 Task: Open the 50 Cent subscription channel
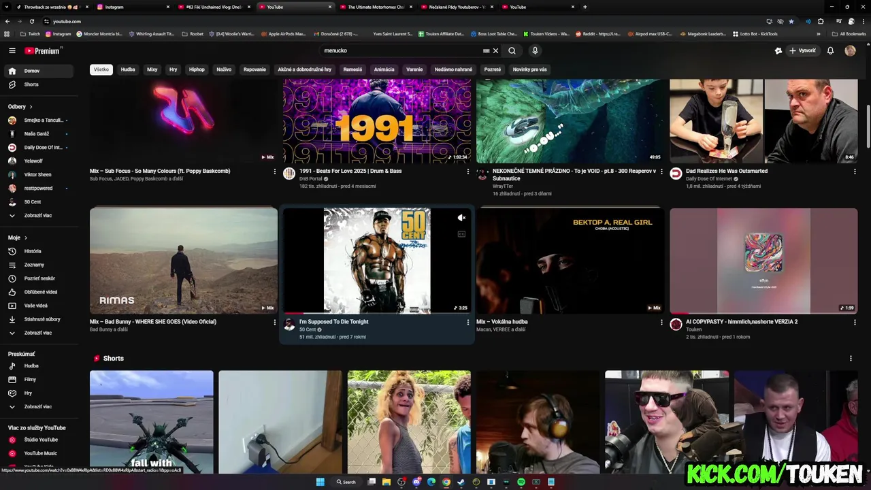[39, 201]
